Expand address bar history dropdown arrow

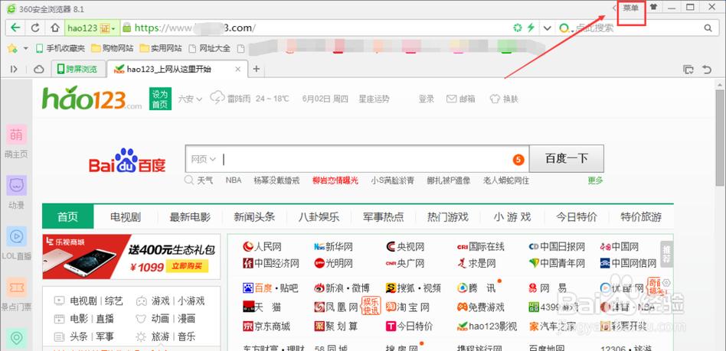[x=548, y=28]
